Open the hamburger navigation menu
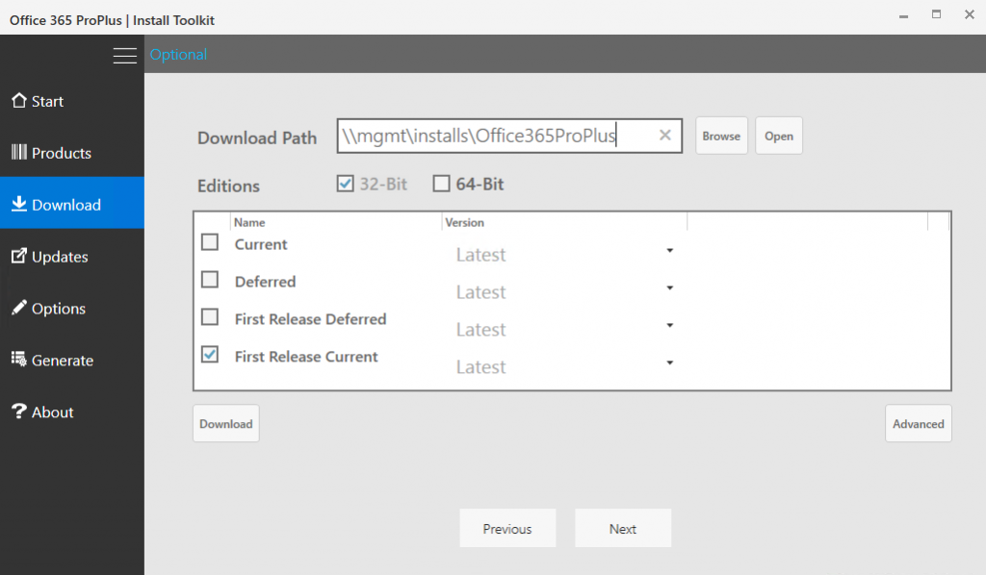Screen dimensions: 986x575 click(124, 55)
